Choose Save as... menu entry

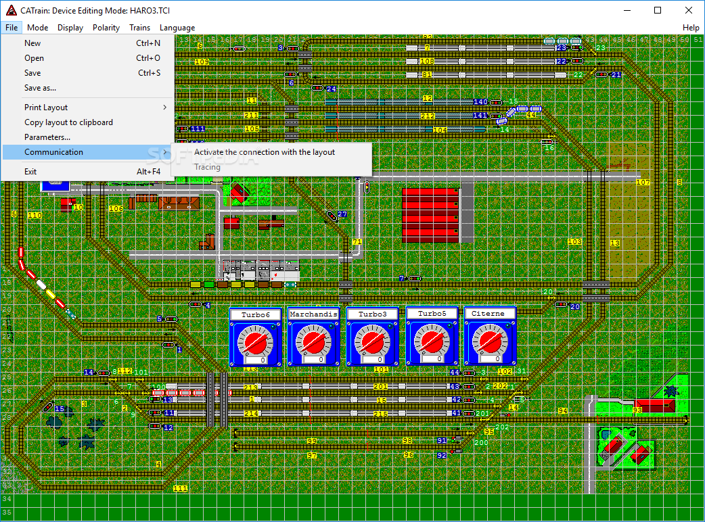point(88,88)
